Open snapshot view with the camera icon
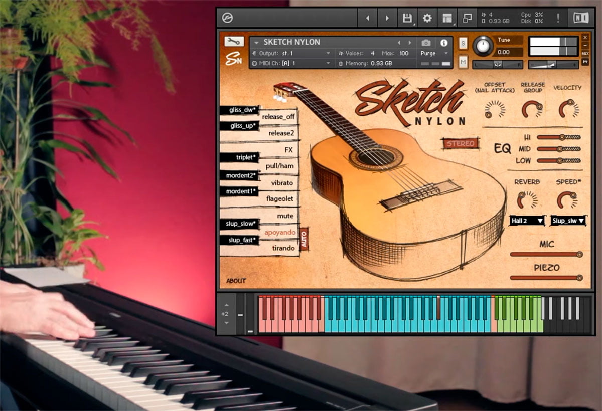 (426, 43)
